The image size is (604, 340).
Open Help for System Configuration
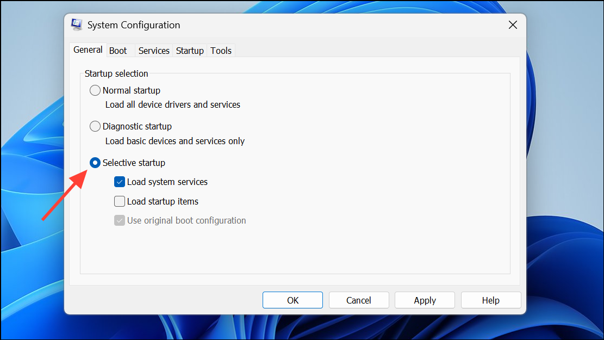(490, 300)
